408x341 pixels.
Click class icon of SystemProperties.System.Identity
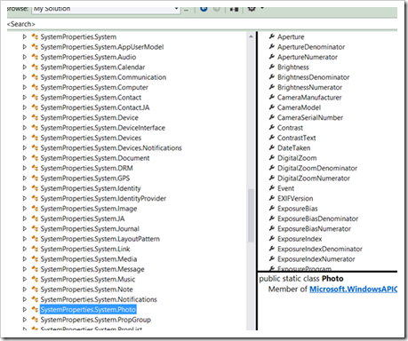point(35,188)
